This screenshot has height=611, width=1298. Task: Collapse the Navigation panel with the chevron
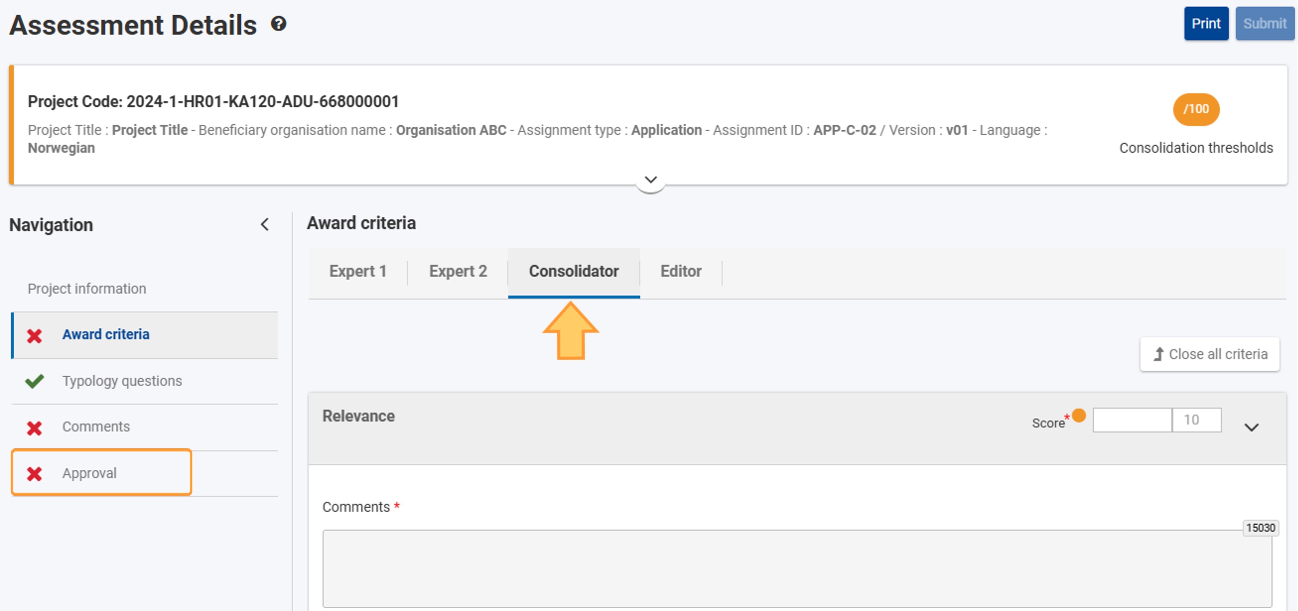[265, 225]
